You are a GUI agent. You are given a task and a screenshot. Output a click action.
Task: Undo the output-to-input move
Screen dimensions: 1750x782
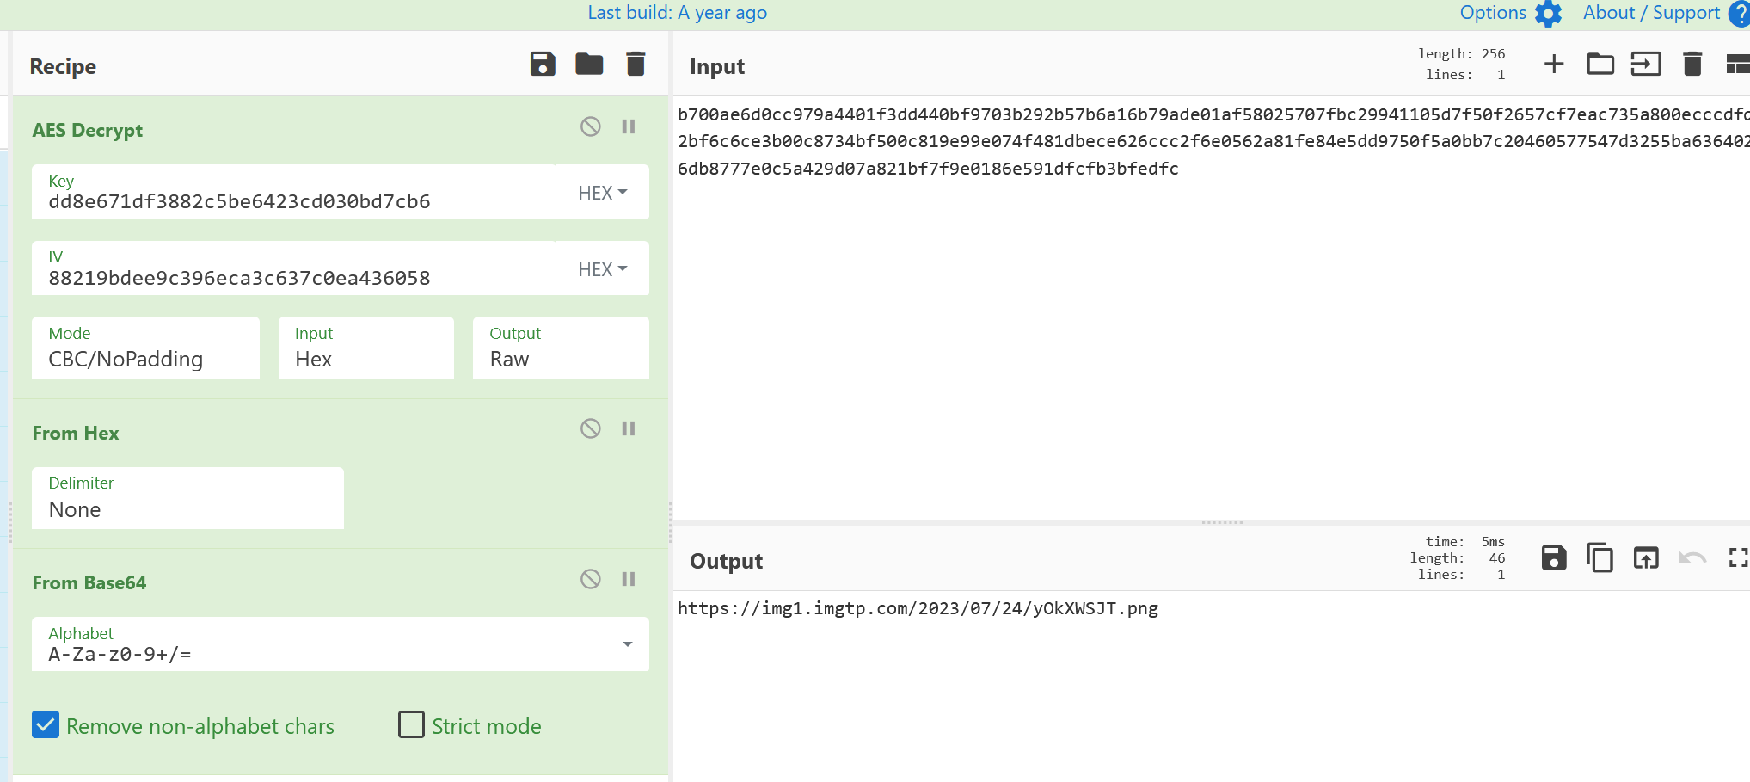click(1692, 558)
